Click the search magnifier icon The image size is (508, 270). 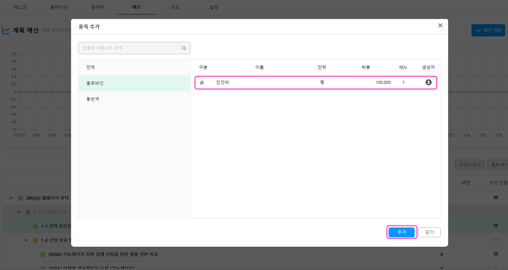[184, 48]
